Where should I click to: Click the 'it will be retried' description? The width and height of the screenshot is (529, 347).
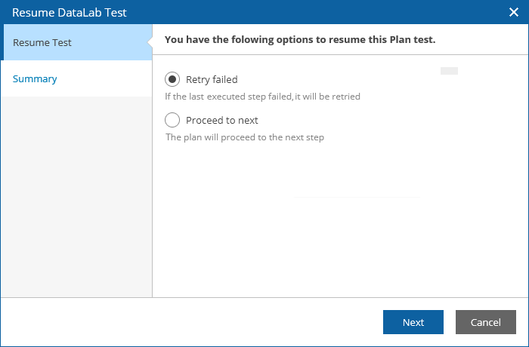pos(262,97)
